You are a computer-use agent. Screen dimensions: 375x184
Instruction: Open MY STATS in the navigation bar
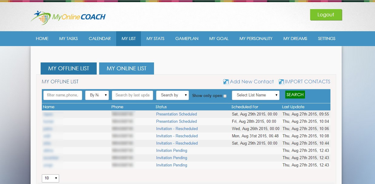(155, 38)
